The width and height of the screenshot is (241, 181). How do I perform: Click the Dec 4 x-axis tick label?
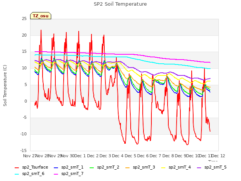pos(118,156)
